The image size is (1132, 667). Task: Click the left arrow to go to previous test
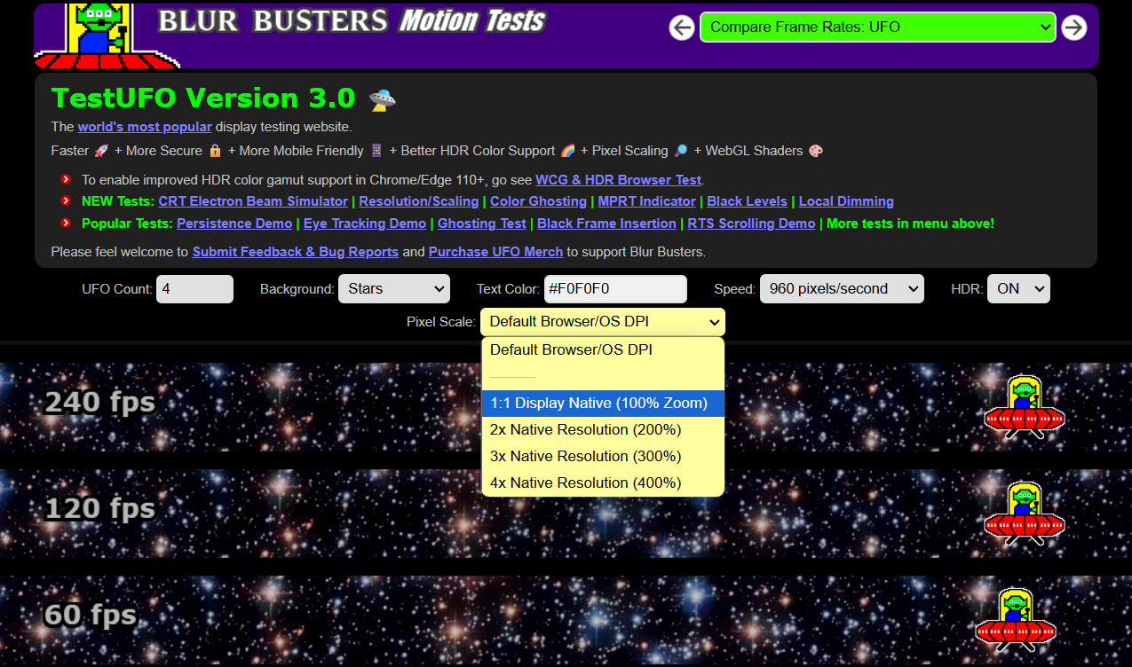point(682,27)
